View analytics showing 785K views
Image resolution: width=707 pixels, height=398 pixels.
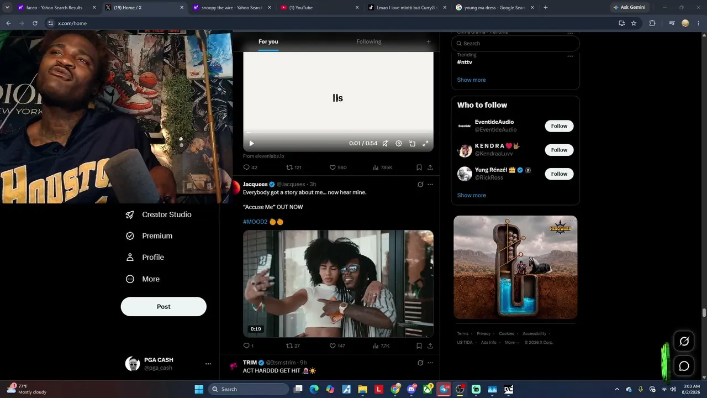383,167
